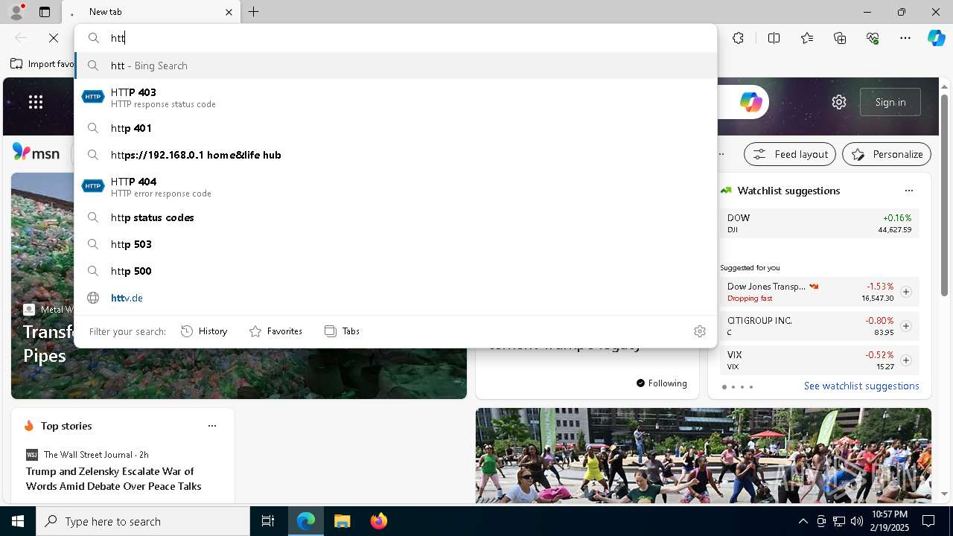Viewport: 953px width, 536px height.
Task: Close the New tab tab
Action: (x=229, y=12)
